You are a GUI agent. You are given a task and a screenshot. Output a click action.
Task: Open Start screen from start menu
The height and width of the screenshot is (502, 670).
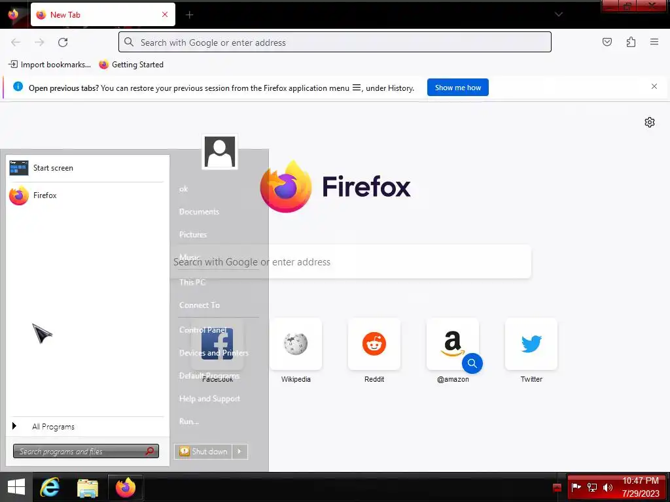[86, 168]
